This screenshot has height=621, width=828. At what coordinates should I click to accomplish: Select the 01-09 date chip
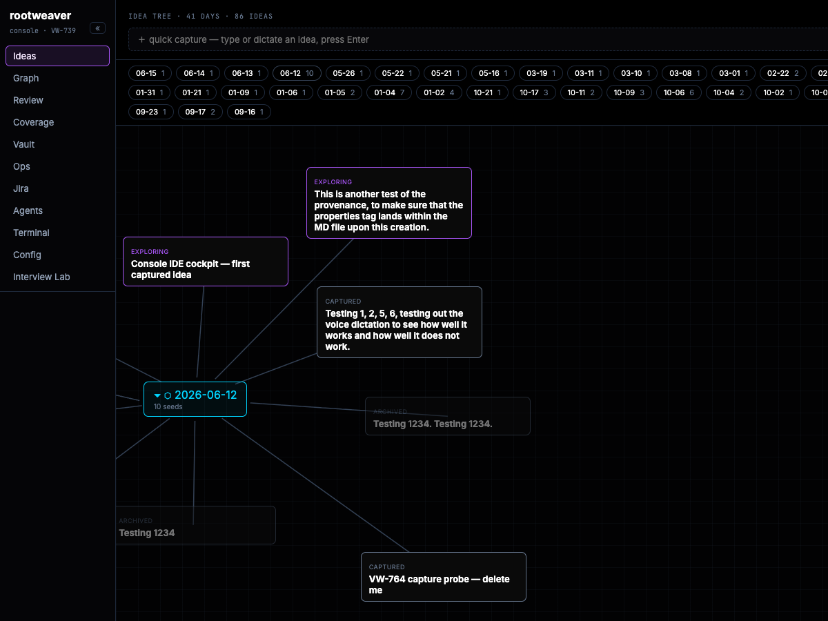(243, 92)
